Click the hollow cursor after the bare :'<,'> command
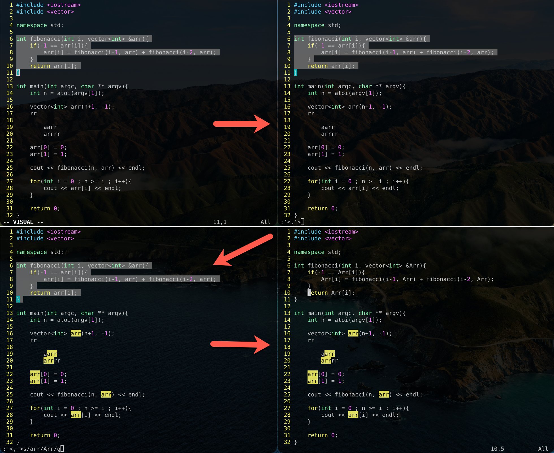 (x=302, y=222)
